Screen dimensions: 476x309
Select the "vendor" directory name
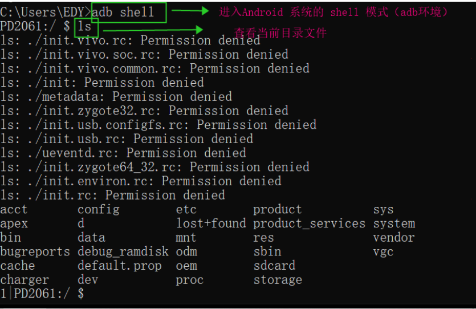[394, 238]
